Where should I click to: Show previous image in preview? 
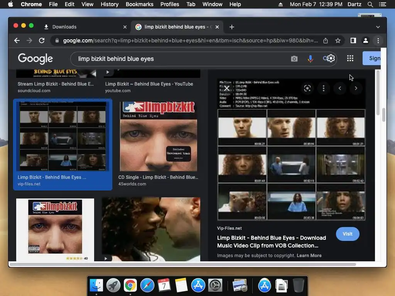pos(339,88)
